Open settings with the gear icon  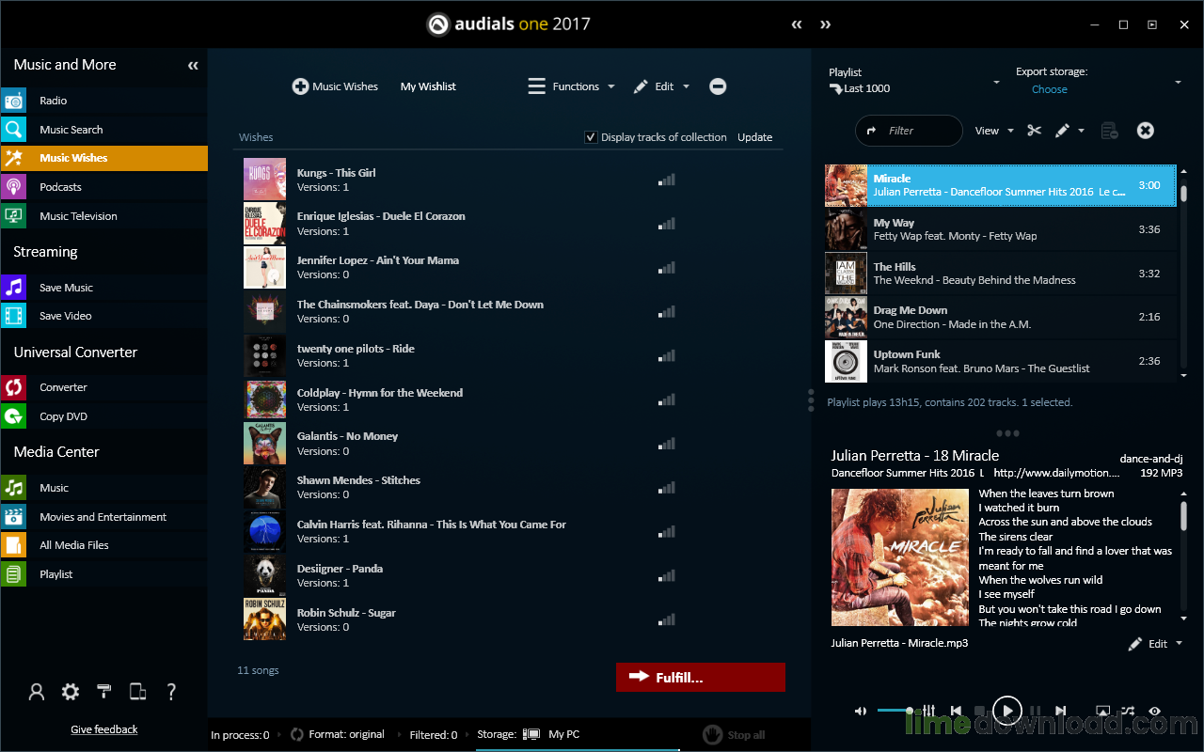point(70,692)
